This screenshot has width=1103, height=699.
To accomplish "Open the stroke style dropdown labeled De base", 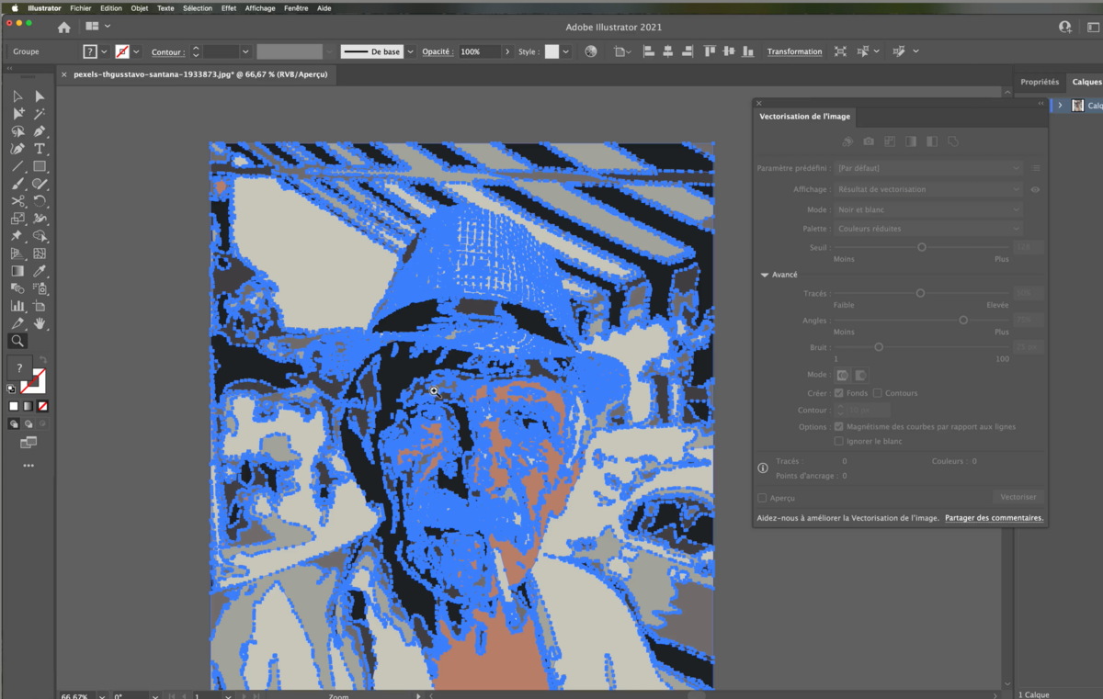I will [x=410, y=51].
